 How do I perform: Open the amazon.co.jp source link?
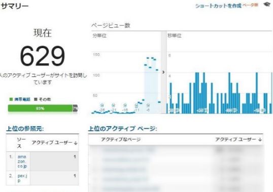[22, 162]
